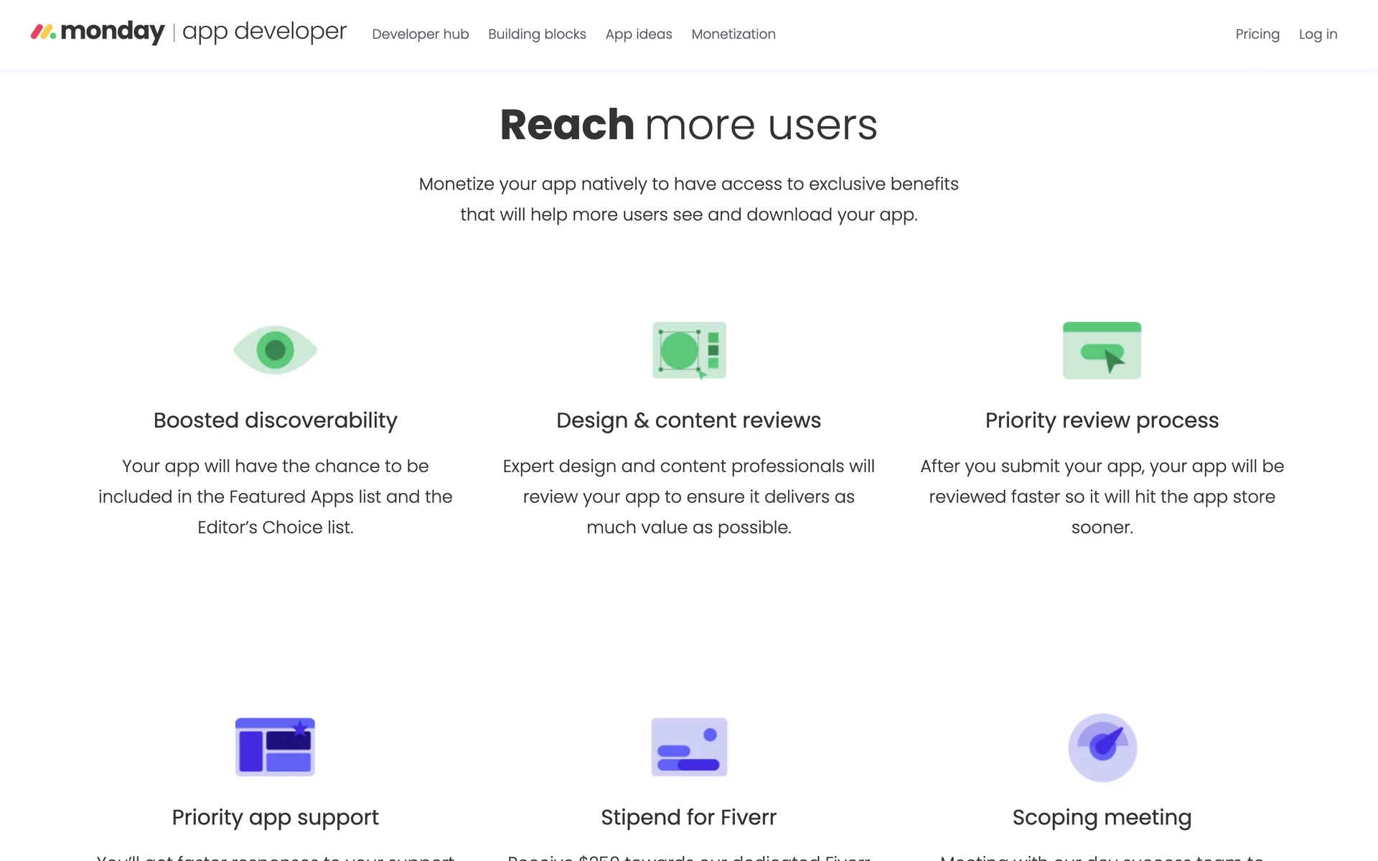
Task: Click the Log in link
Action: coord(1318,34)
